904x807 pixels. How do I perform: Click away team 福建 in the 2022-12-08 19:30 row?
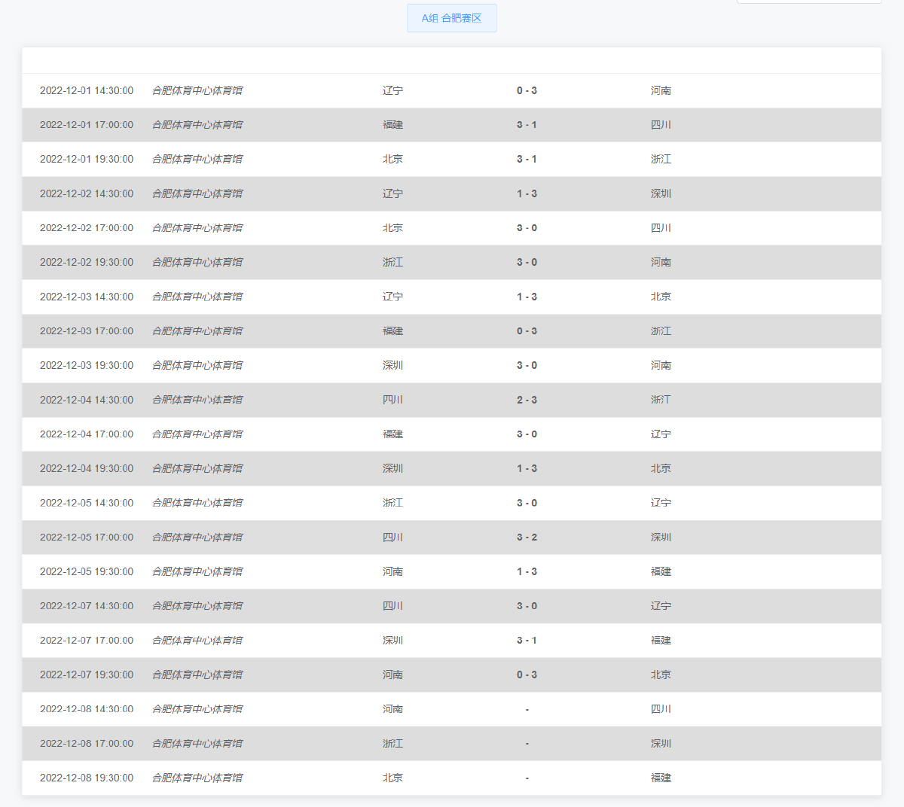[661, 778]
